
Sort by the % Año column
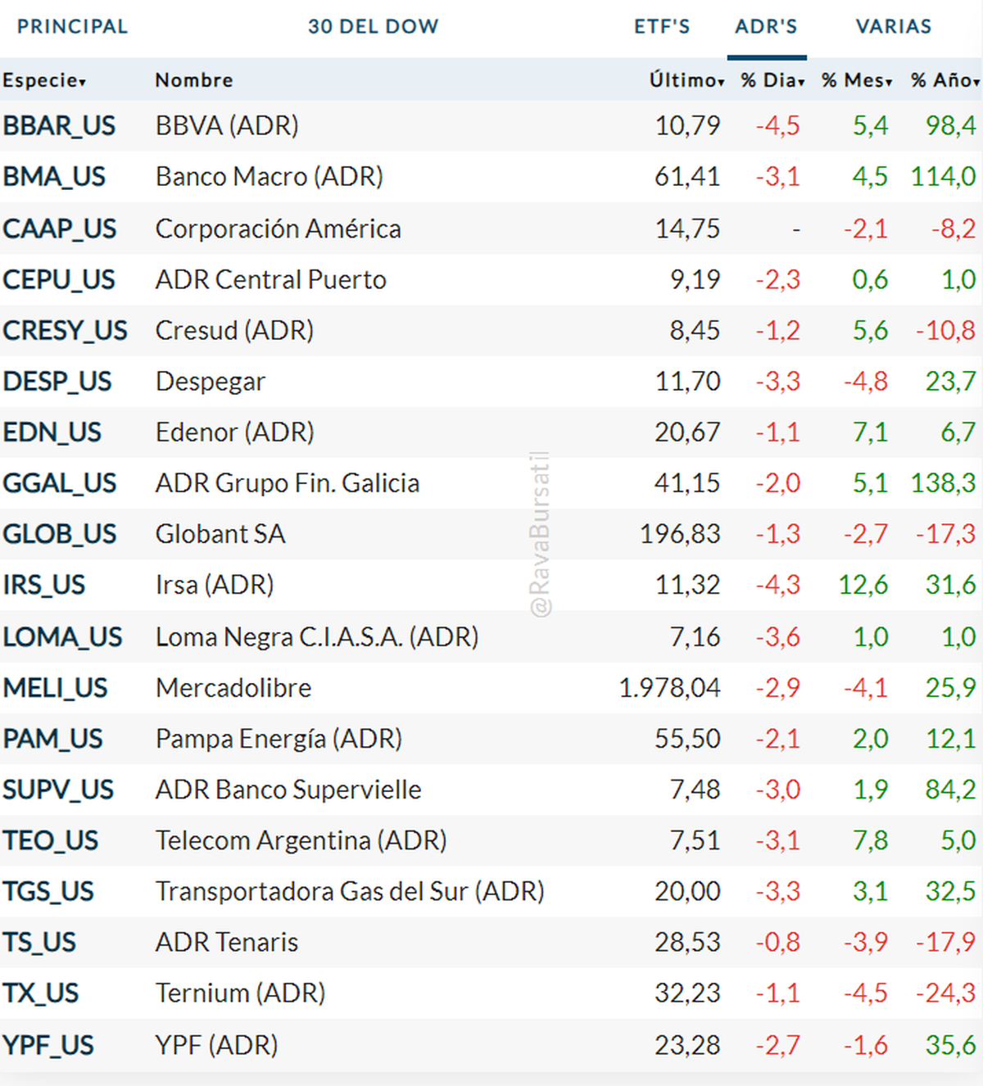pos(944,80)
